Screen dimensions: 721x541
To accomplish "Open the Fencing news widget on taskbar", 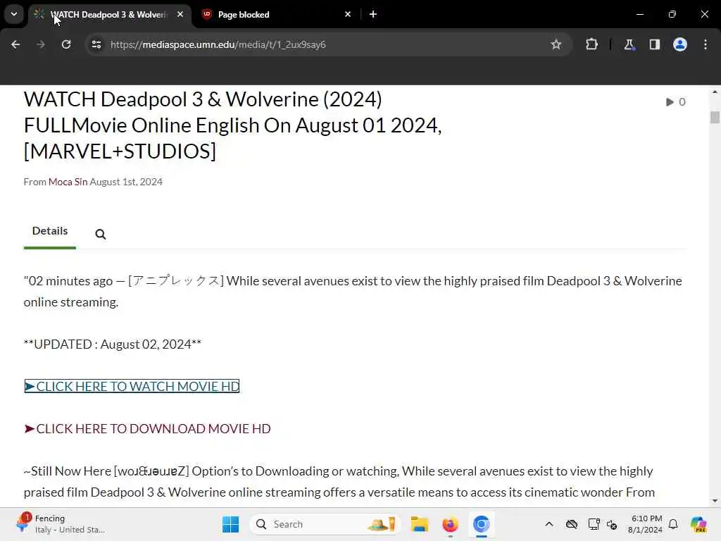I will pos(60,524).
